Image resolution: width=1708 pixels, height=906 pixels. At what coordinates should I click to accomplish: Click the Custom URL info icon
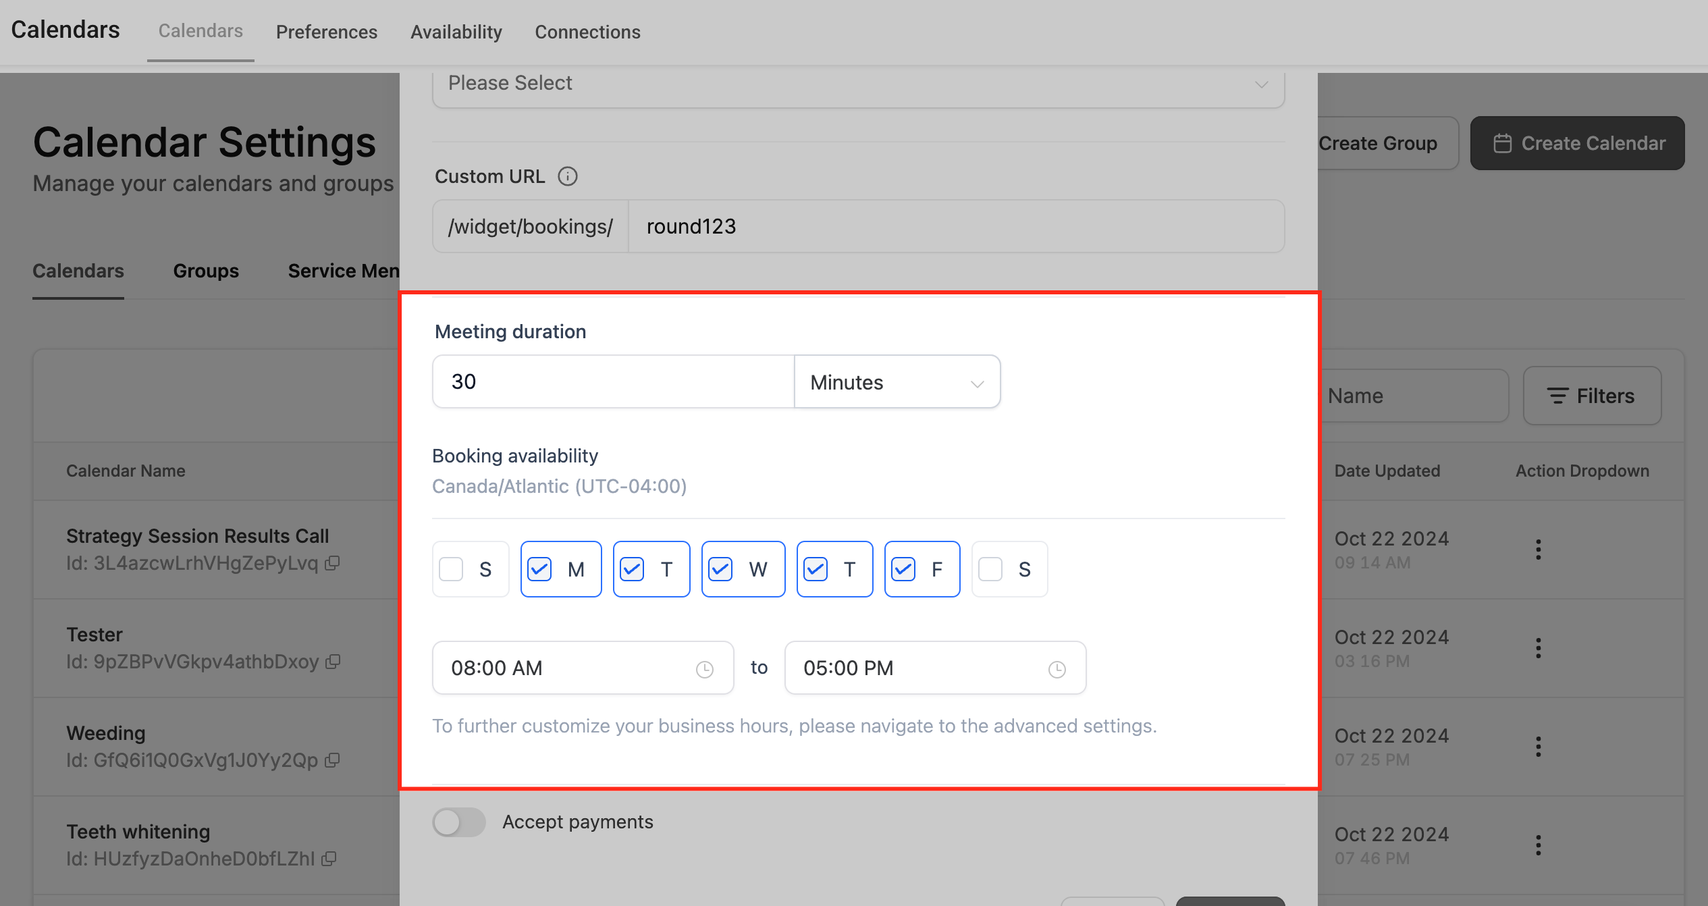click(x=567, y=176)
